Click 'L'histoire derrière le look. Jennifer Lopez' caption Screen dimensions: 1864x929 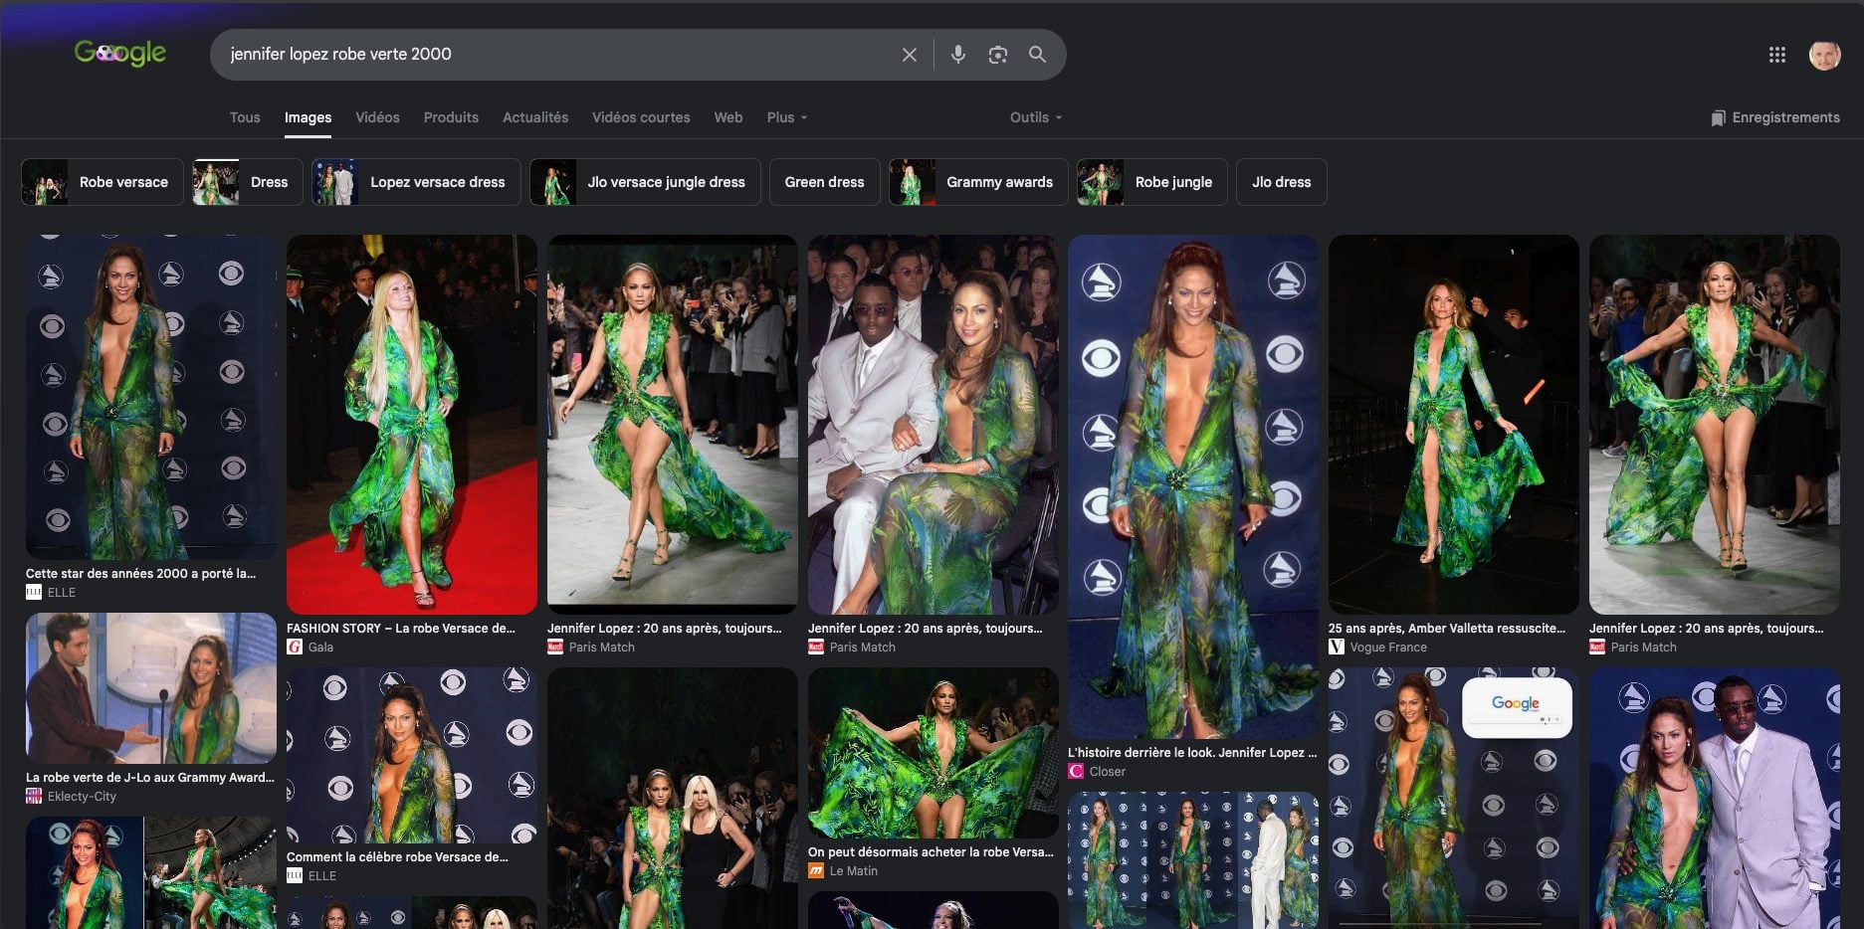click(x=1192, y=752)
